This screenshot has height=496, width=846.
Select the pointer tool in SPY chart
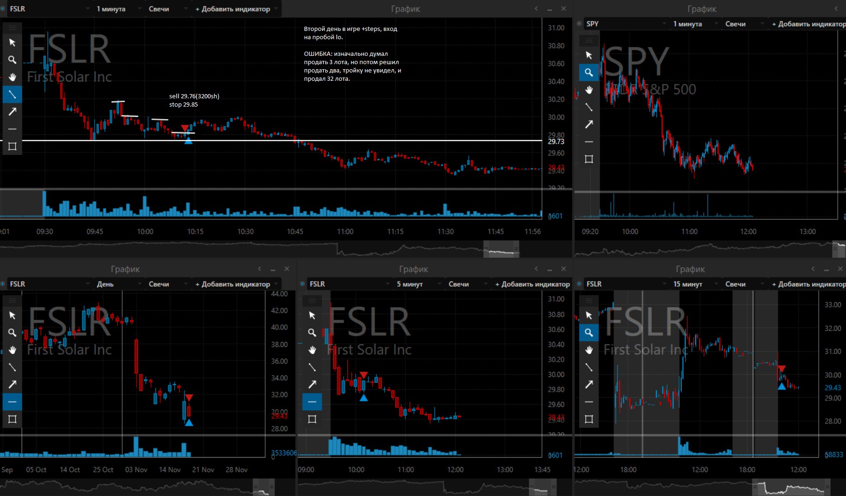tap(589, 55)
